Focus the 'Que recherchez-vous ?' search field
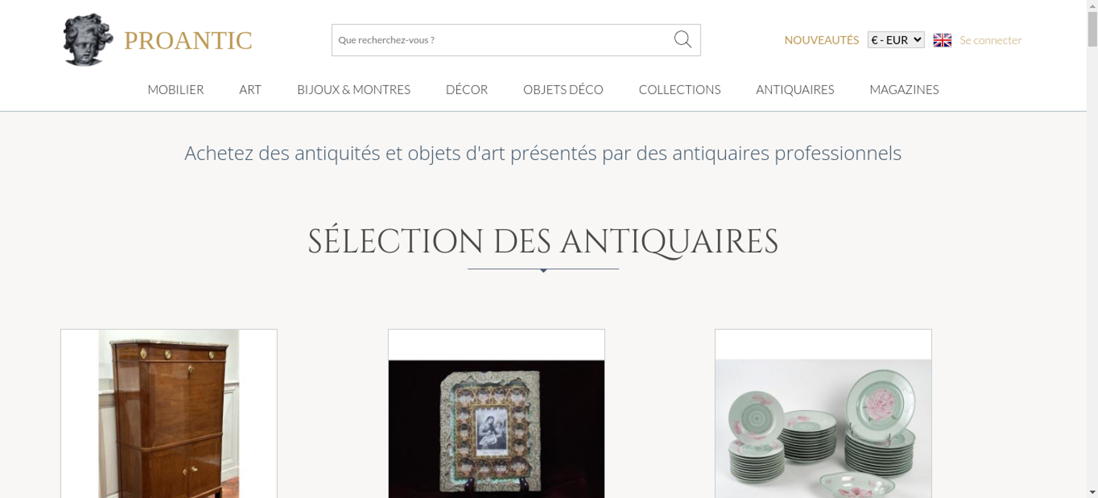Image resolution: width=1098 pixels, height=498 pixels. (x=502, y=40)
